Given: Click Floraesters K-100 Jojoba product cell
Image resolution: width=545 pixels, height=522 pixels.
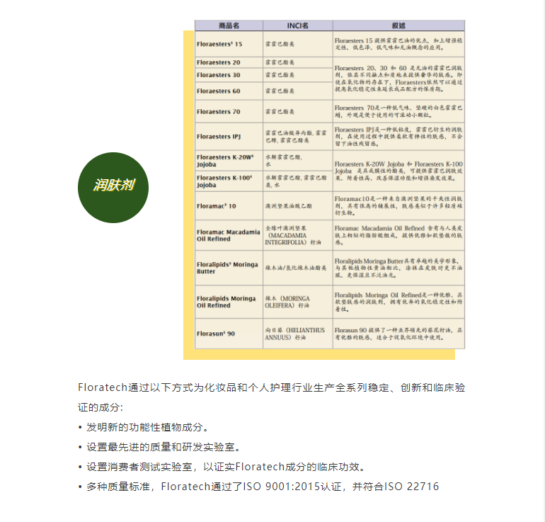Looking at the screenshot, I should click(x=224, y=181).
